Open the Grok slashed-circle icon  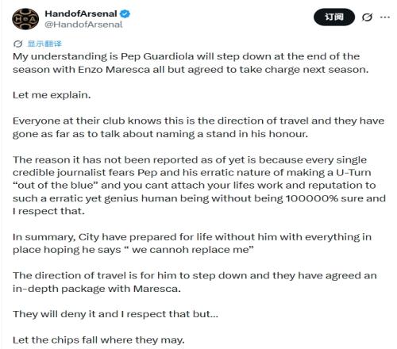[x=368, y=17]
